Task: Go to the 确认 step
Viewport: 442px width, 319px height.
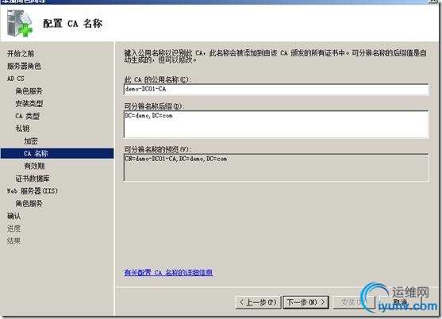Action: pos(13,216)
